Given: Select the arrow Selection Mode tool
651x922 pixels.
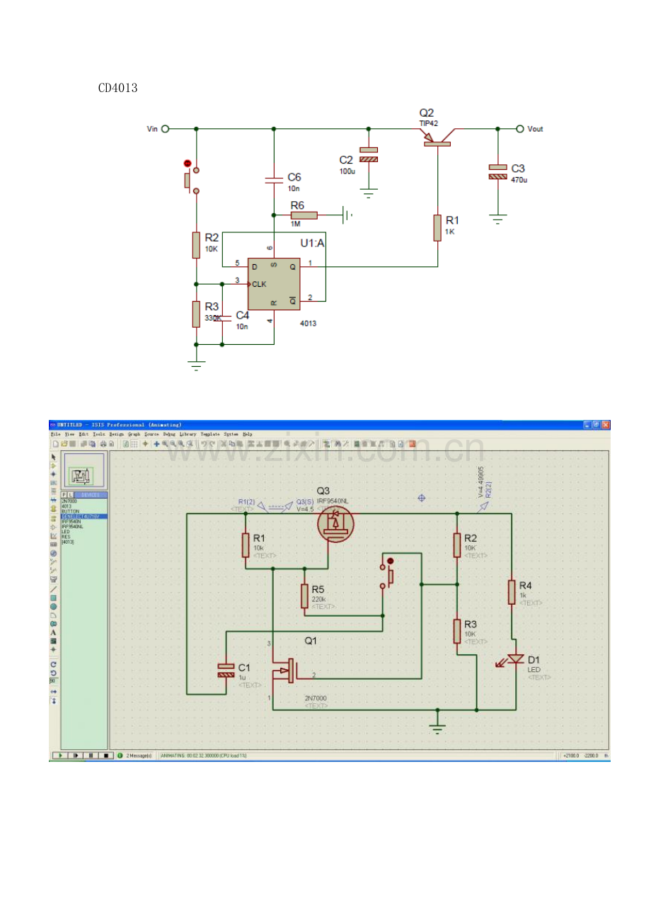Looking at the screenshot, I should 53,457.
